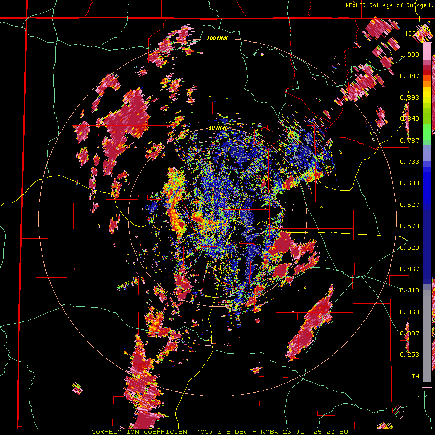Click the 0.947 scale value

coord(409,76)
